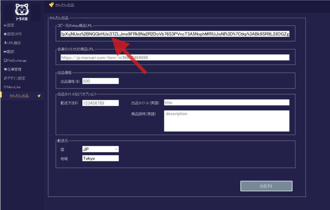Image resolution: width=330 pixels, height=210 pixels.
Task: Click the cart icon for 在庫管理
Action: click(x=5, y=69)
